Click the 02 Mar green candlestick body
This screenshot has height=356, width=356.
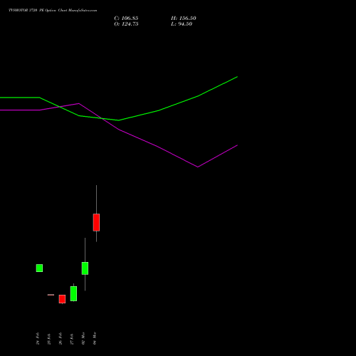coord(85,268)
